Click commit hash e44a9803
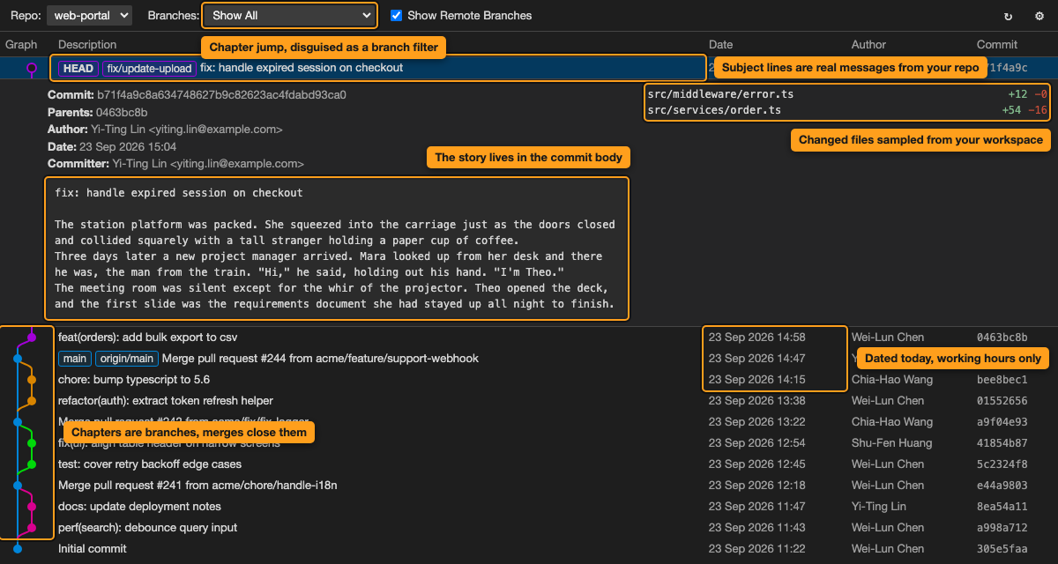This screenshot has width=1058, height=564. click(1002, 486)
